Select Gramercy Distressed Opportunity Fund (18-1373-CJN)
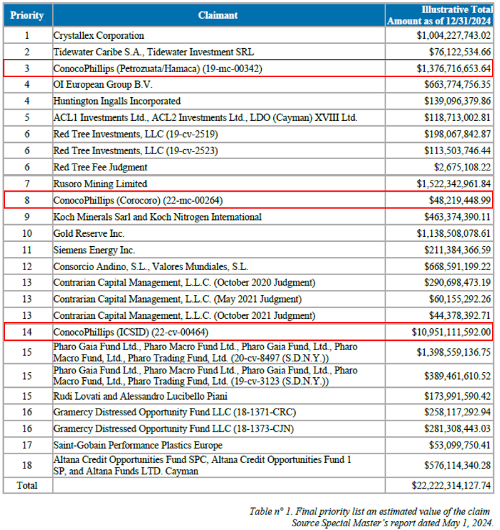Image resolution: width=500 pixels, height=530 pixels. tap(219, 429)
